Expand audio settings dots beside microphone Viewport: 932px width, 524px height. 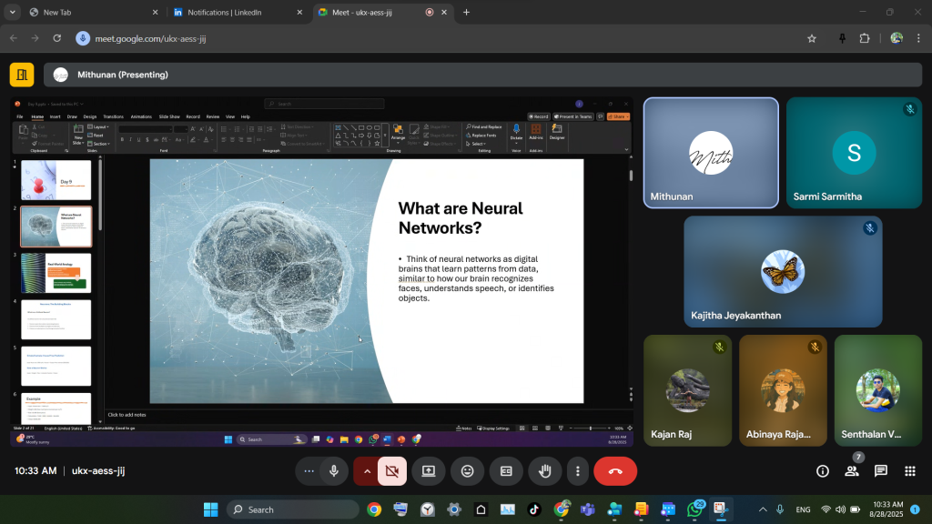point(309,471)
